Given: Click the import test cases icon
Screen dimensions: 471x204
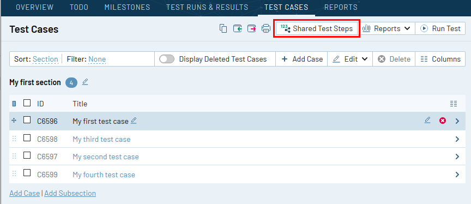Looking at the screenshot, I should tap(238, 28).
